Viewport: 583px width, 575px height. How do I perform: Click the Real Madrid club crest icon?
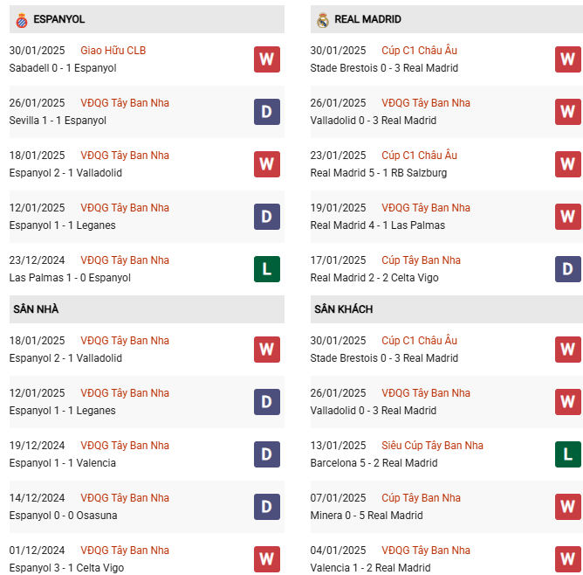322,20
